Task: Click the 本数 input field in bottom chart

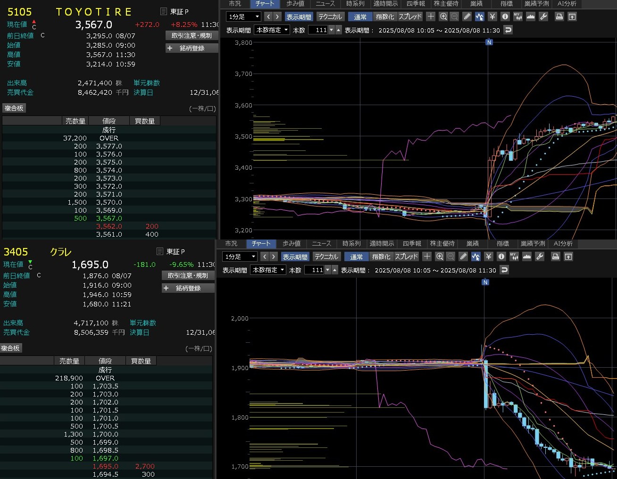Action: point(315,270)
